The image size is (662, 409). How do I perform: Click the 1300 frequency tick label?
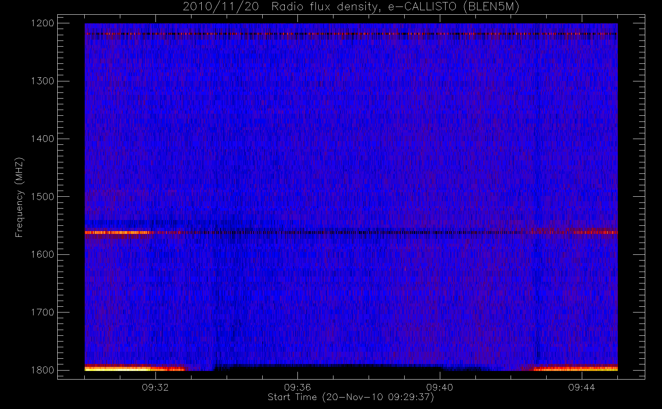[43, 81]
